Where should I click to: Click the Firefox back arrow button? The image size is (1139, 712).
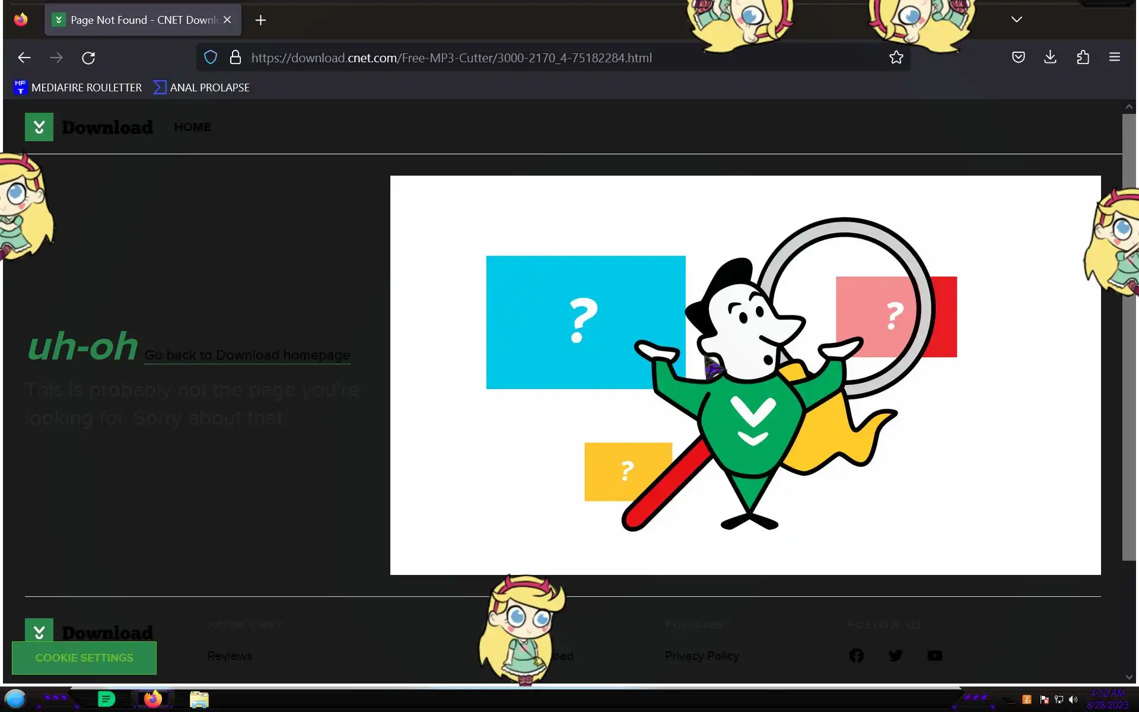pyautogui.click(x=24, y=58)
